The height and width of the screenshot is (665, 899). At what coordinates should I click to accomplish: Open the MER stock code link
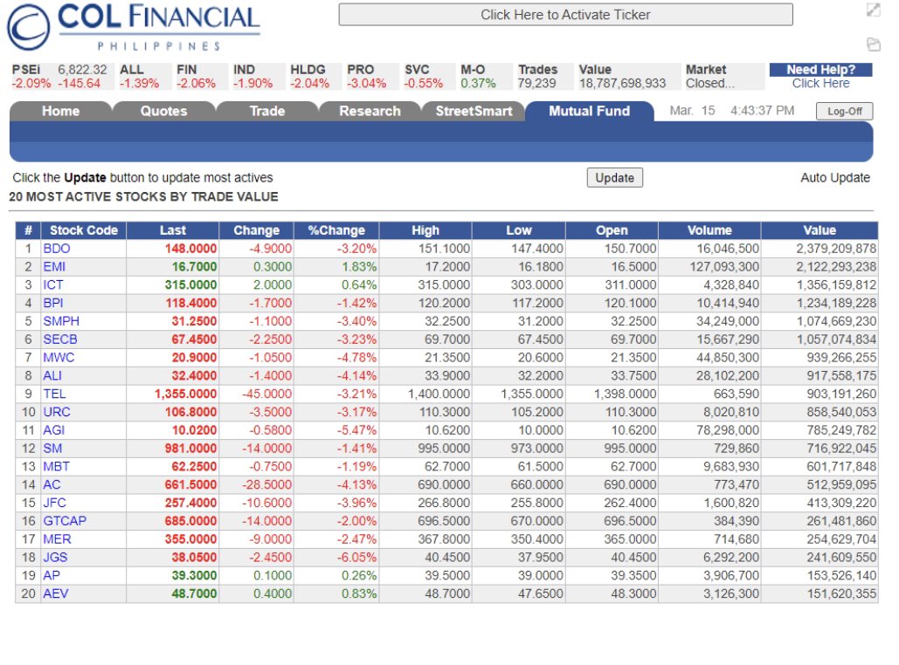pyautogui.click(x=58, y=539)
